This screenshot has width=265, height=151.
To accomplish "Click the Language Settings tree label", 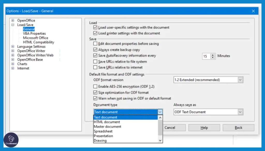I will [x=31, y=46].
